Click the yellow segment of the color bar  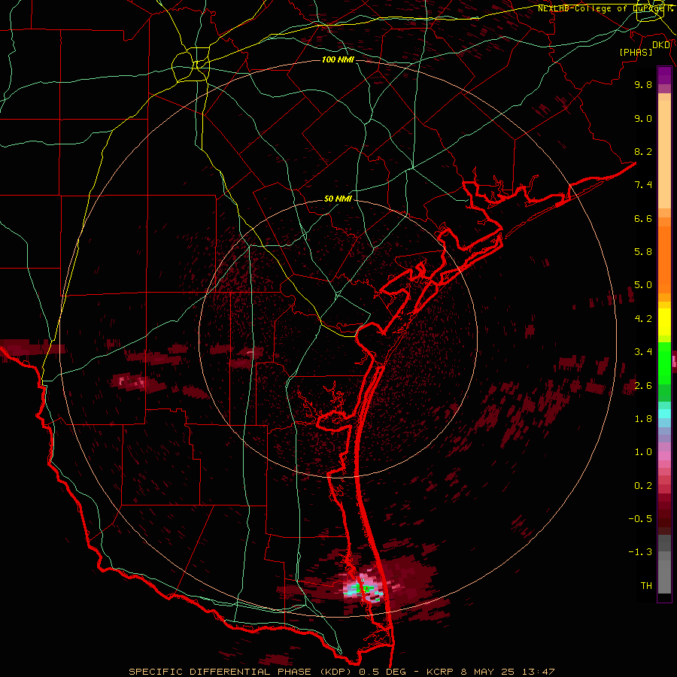coord(664,322)
